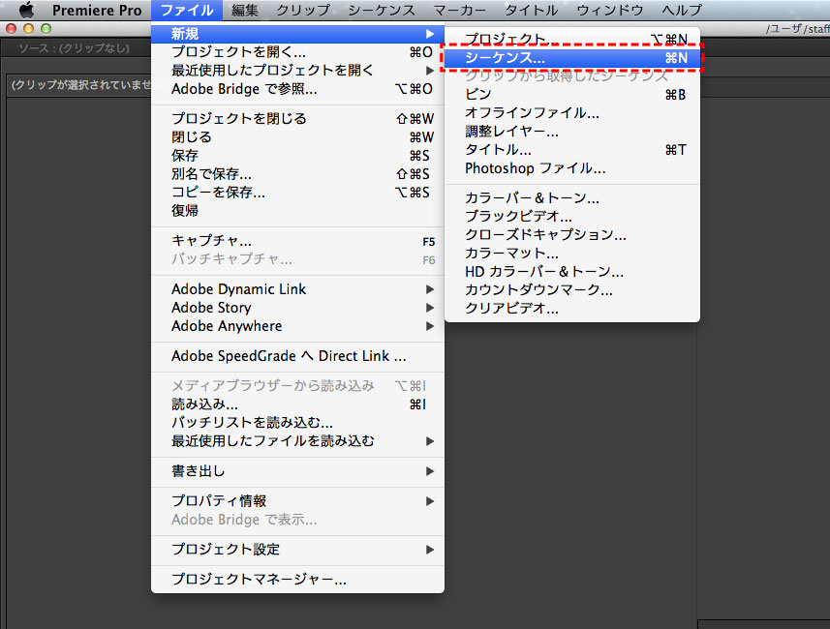Choose プロジェクトを閉じる
830x629 pixels.
(297, 118)
